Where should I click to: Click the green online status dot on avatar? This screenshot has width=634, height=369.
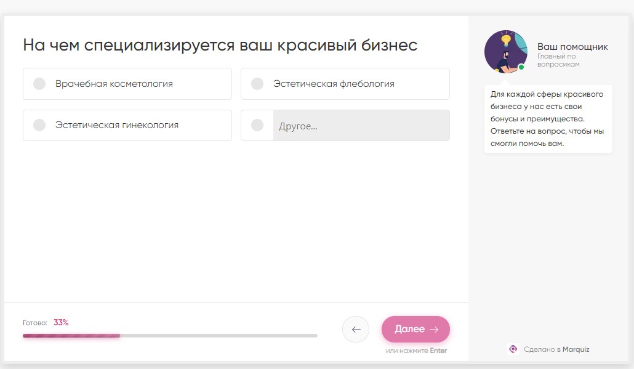[x=522, y=67]
